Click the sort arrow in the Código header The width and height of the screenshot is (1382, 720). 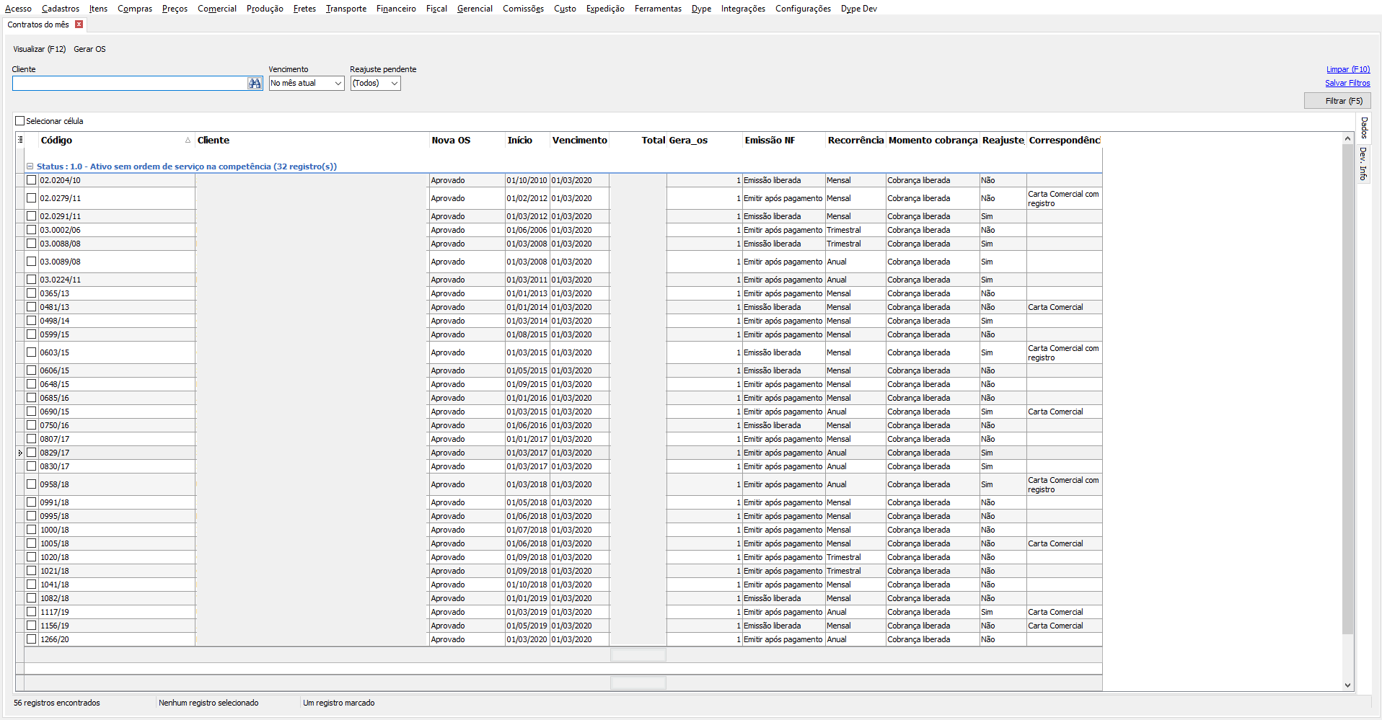pos(188,141)
